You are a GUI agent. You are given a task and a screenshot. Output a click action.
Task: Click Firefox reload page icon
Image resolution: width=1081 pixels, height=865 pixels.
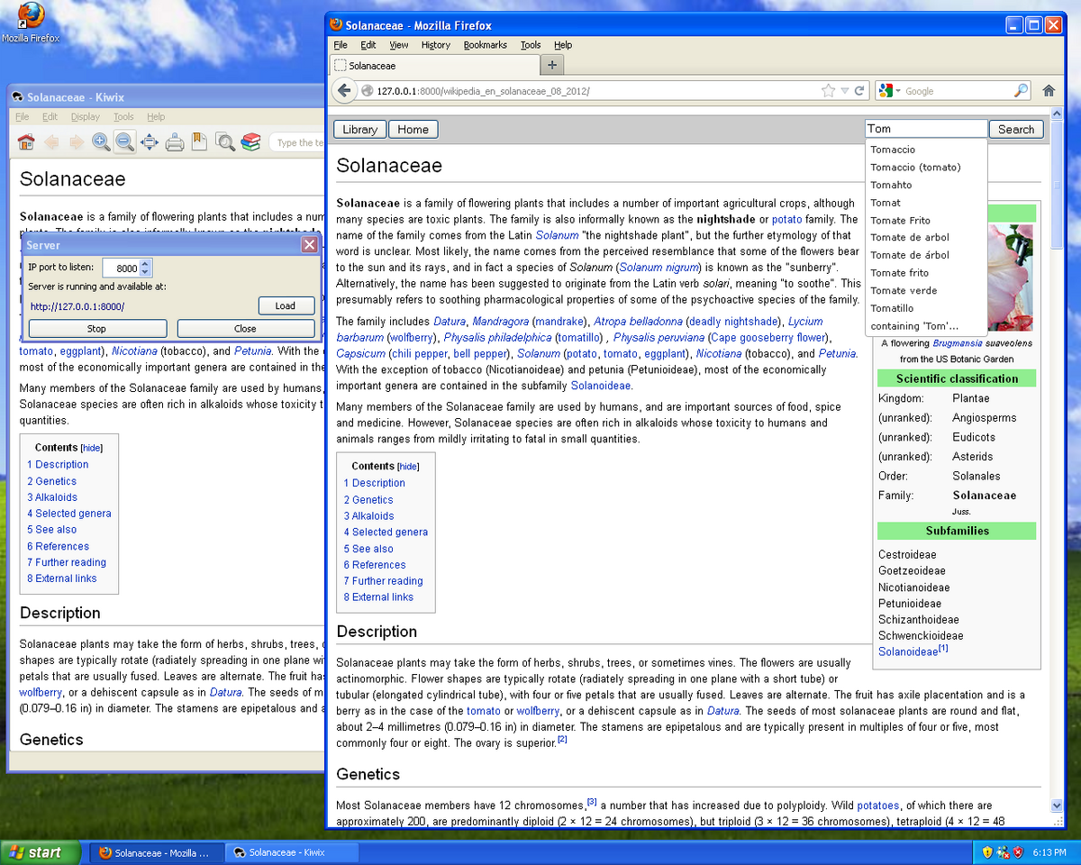tap(859, 91)
